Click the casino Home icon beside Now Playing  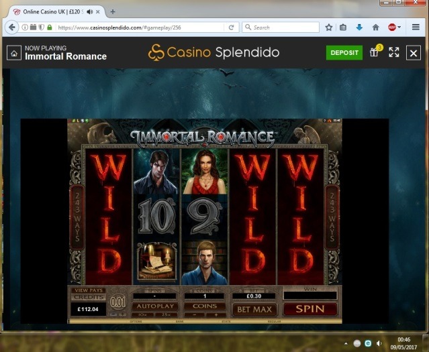(14, 53)
